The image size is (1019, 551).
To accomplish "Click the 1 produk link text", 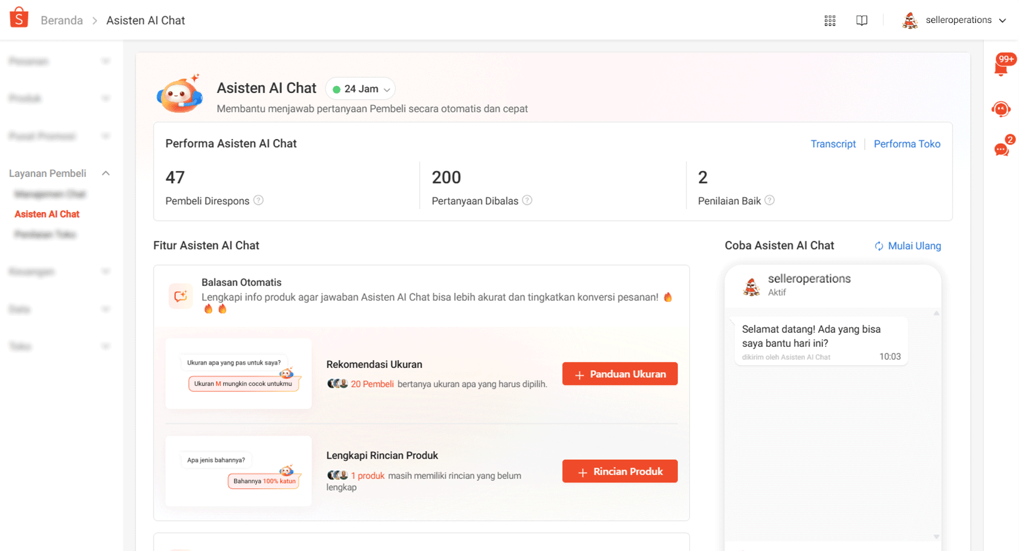I will (x=368, y=475).
